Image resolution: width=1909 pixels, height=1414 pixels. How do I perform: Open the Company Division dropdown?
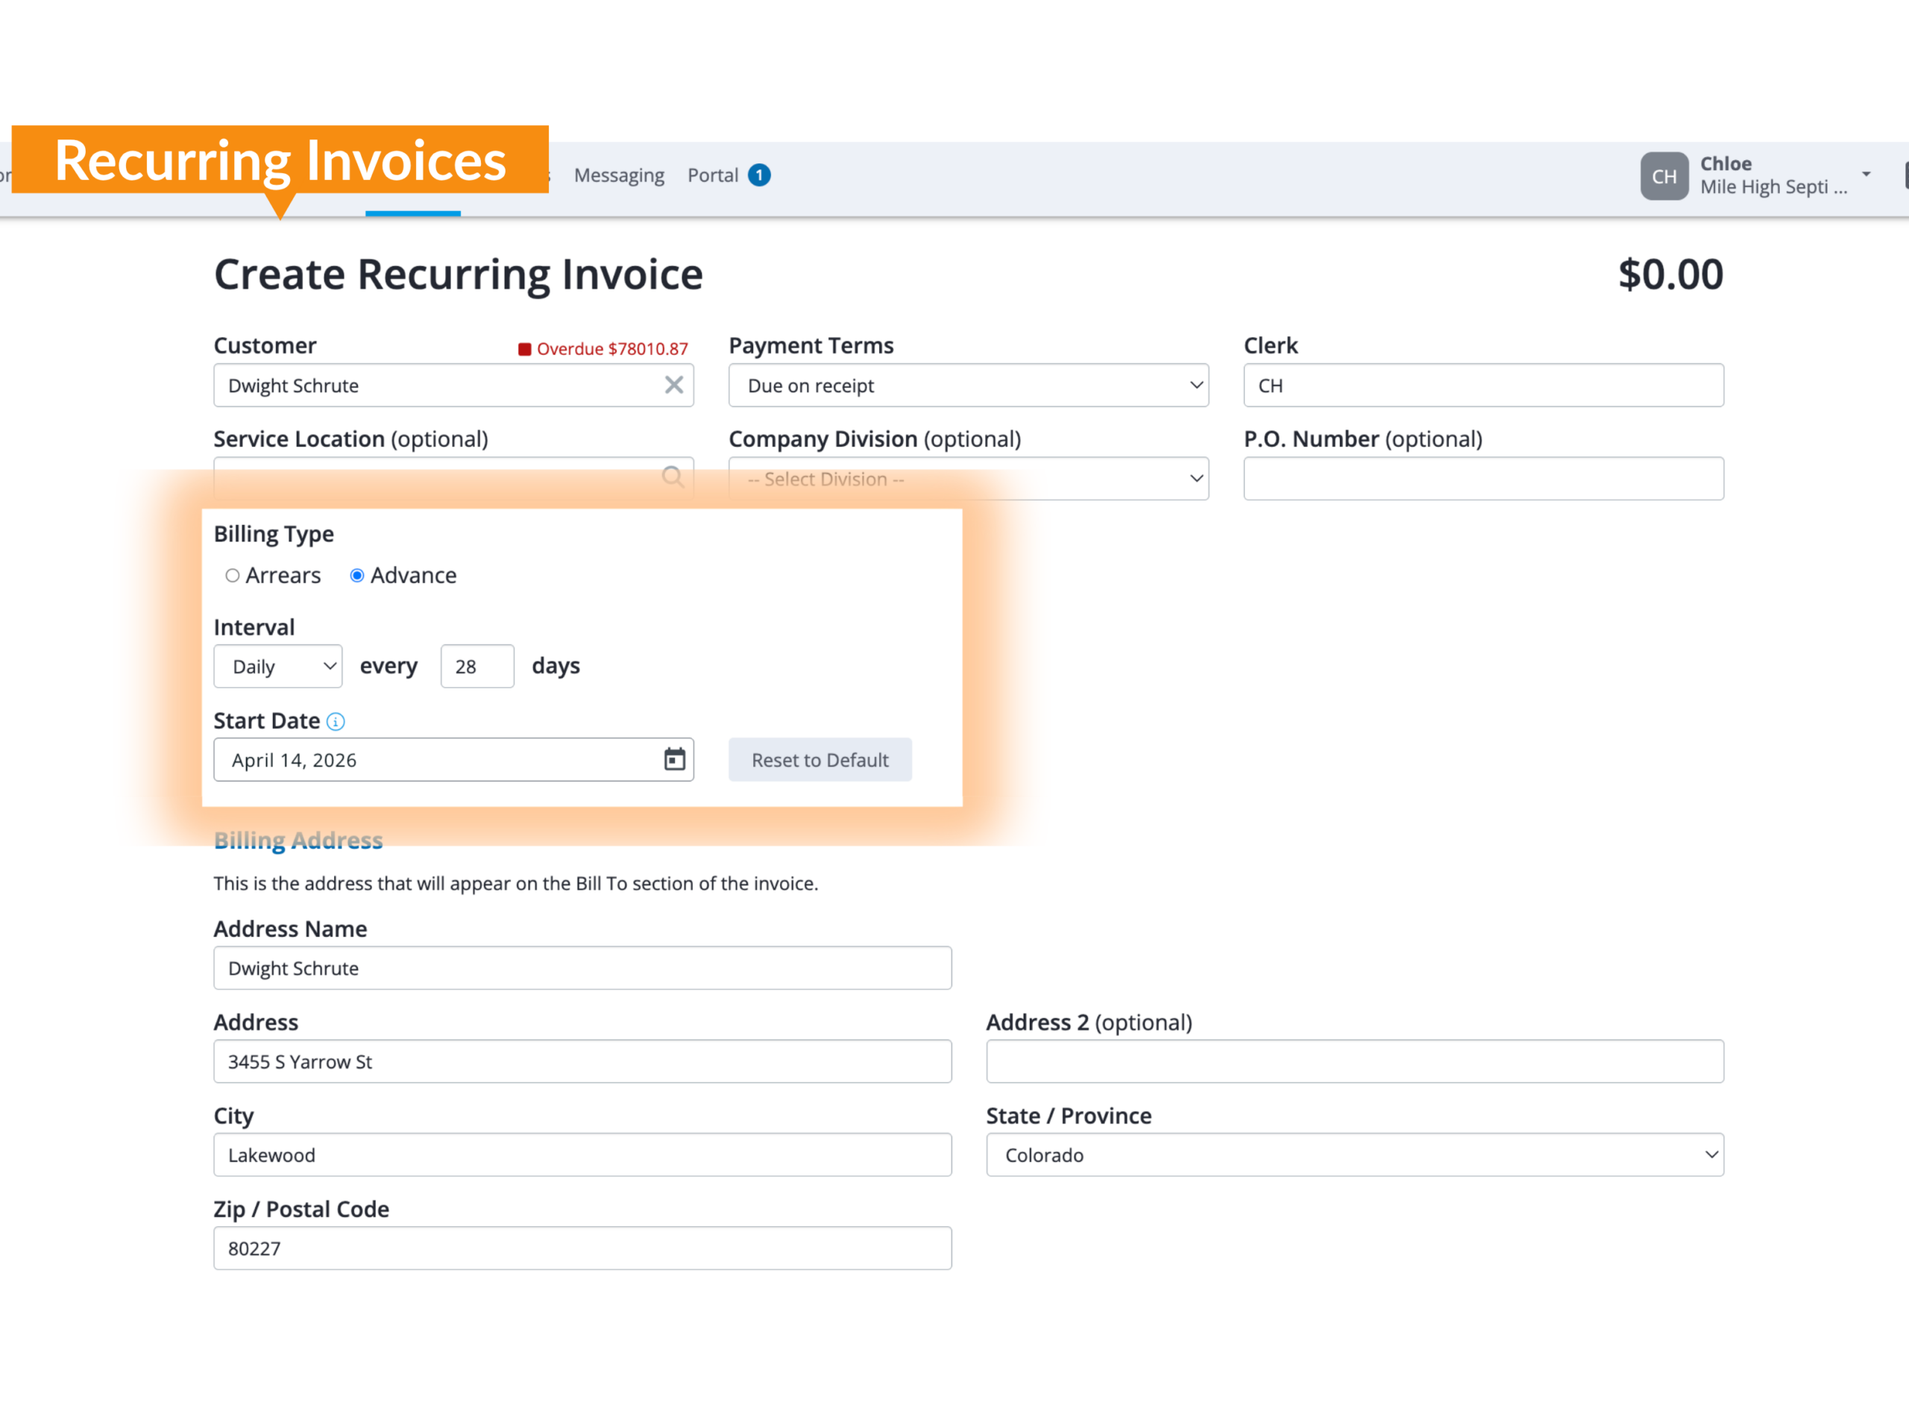click(x=968, y=479)
